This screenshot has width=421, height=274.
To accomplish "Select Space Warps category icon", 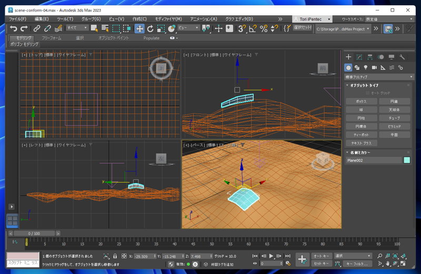I will (392, 68).
